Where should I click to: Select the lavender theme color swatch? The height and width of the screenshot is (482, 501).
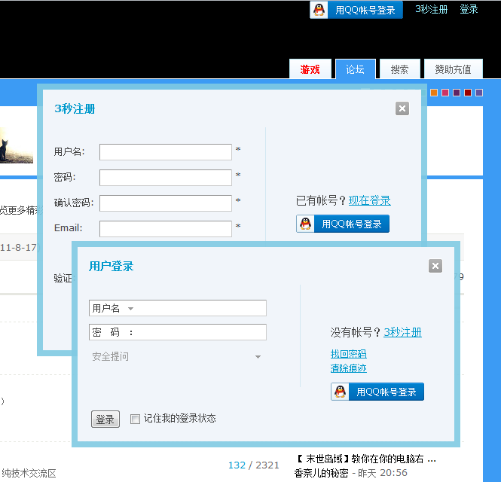tap(479, 93)
